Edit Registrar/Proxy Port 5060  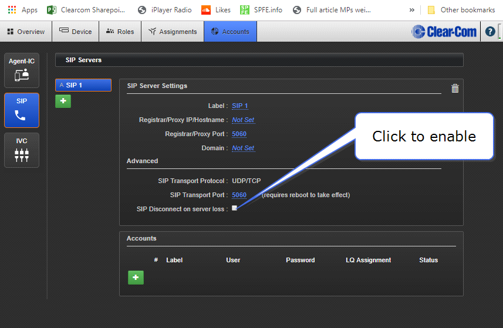click(239, 134)
